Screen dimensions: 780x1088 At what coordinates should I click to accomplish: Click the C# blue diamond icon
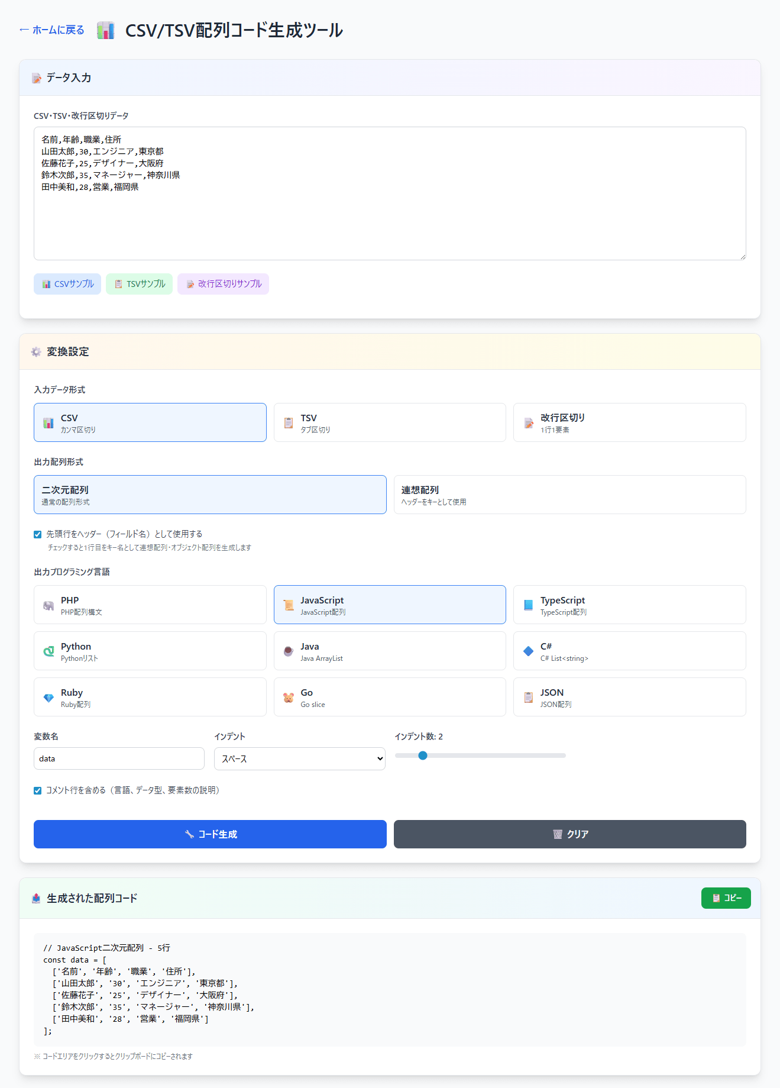pos(528,651)
